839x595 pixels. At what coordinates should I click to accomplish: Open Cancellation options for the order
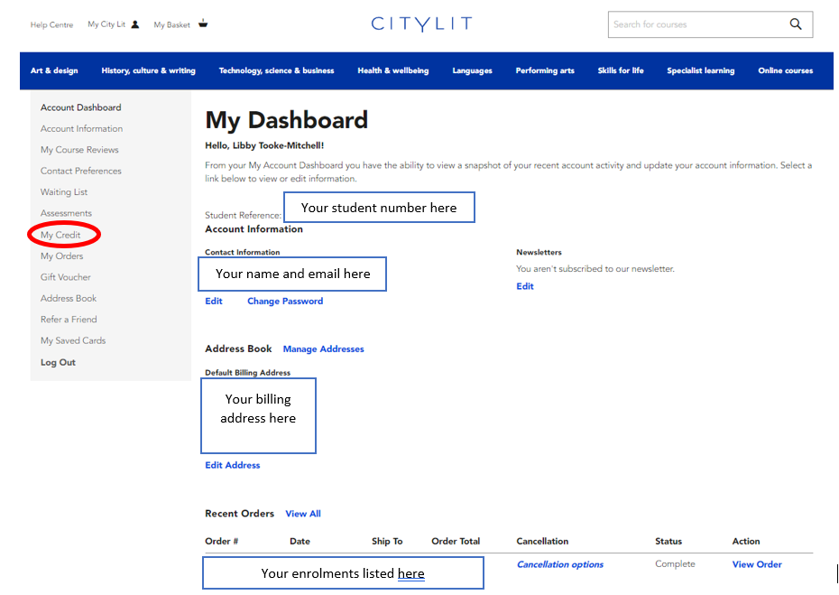click(559, 564)
